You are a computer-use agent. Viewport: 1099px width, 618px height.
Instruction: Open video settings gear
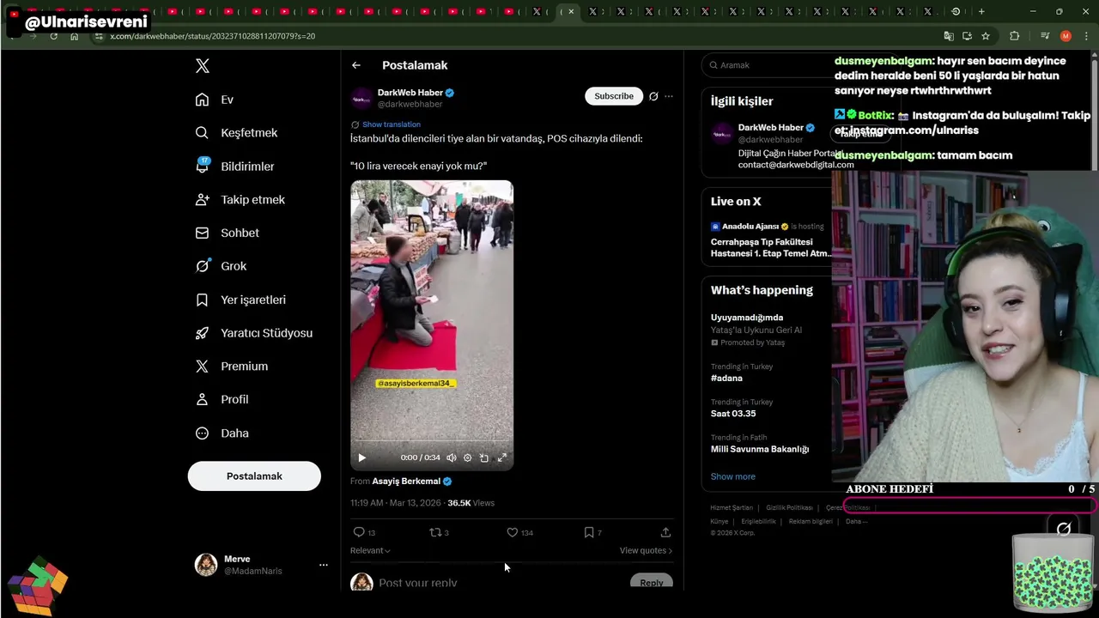(468, 457)
